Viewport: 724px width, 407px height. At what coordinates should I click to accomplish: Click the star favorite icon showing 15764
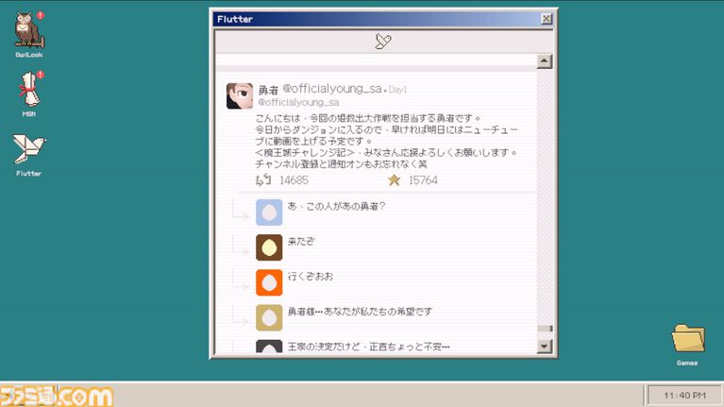tap(394, 179)
